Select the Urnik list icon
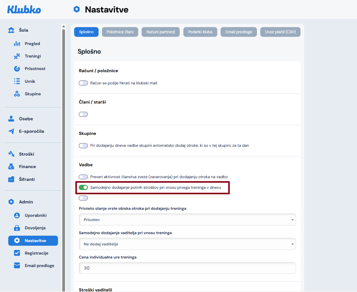This screenshot has height=292, width=357. click(17, 81)
